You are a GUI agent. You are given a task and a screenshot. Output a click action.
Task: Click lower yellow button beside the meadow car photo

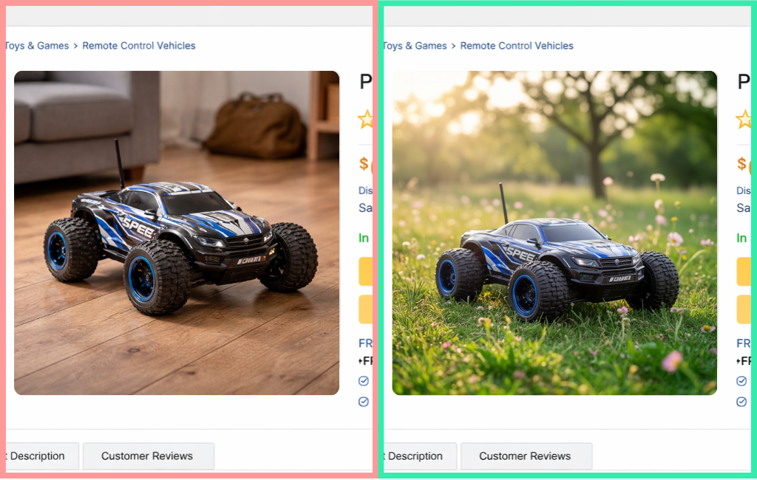(x=744, y=309)
